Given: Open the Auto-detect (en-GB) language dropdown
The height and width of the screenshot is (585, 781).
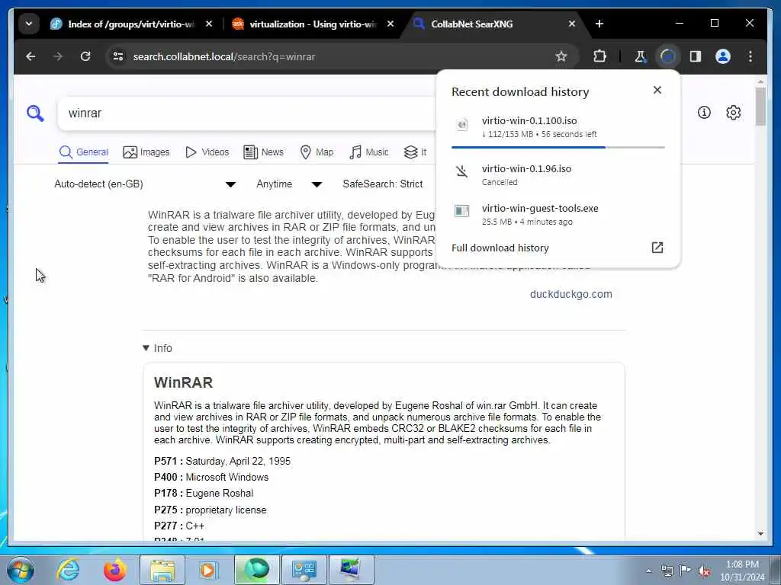Looking at the screenshot, I should [144, 184].
